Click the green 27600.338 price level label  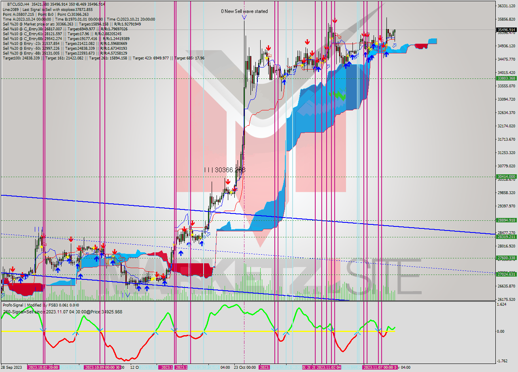(x=506, y=258)
